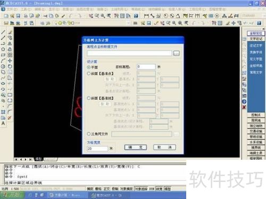
Task: Open the 地貌土质 category in right panel
Action: [256, 153]
